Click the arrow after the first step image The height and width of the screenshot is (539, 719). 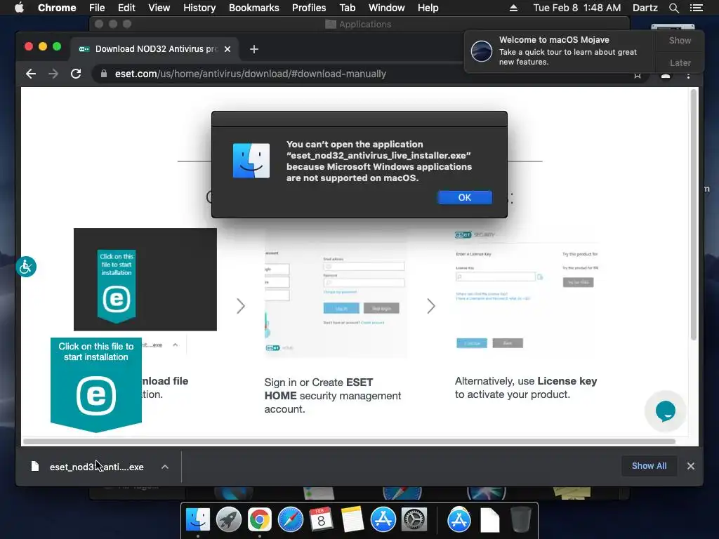(241, 306)
